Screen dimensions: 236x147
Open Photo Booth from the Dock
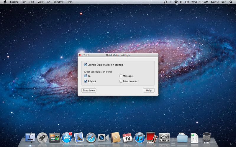pyautogui.click(x=151, y=137)
